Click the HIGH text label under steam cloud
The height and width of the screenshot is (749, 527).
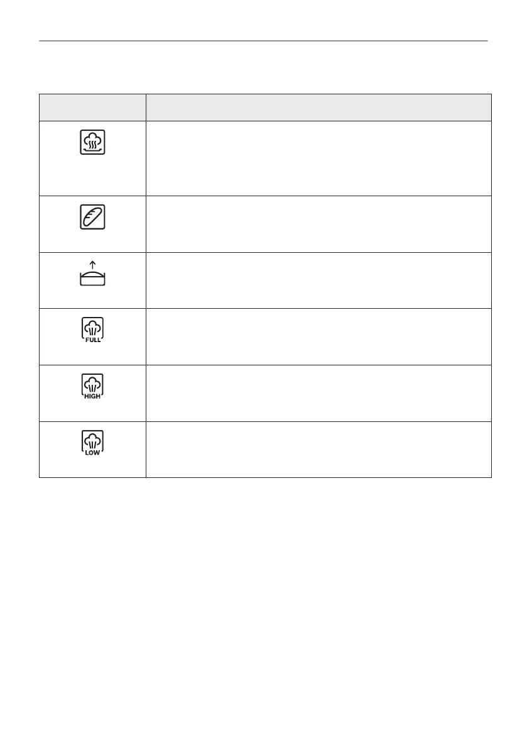92,396
